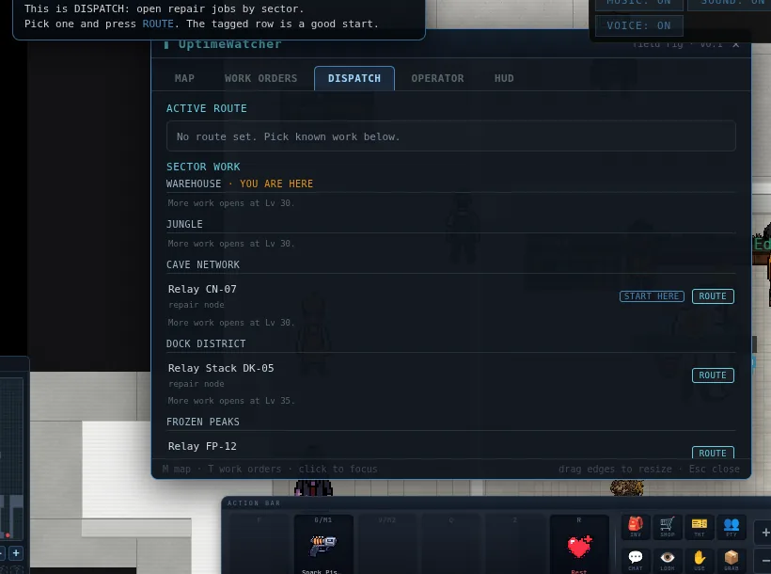Route to Relay CN-07
This screenshot has height=574, width=771.
point(713,295)
